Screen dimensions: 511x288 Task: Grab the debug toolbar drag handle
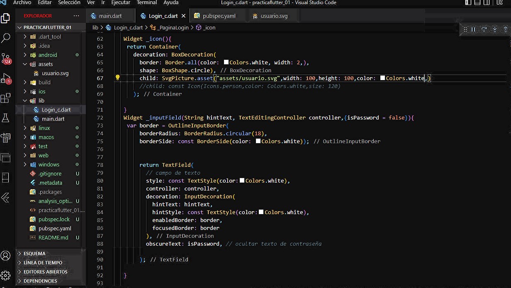[x=465, y=29]
